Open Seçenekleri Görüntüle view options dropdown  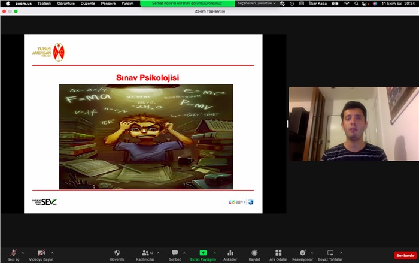click(257, 3)
